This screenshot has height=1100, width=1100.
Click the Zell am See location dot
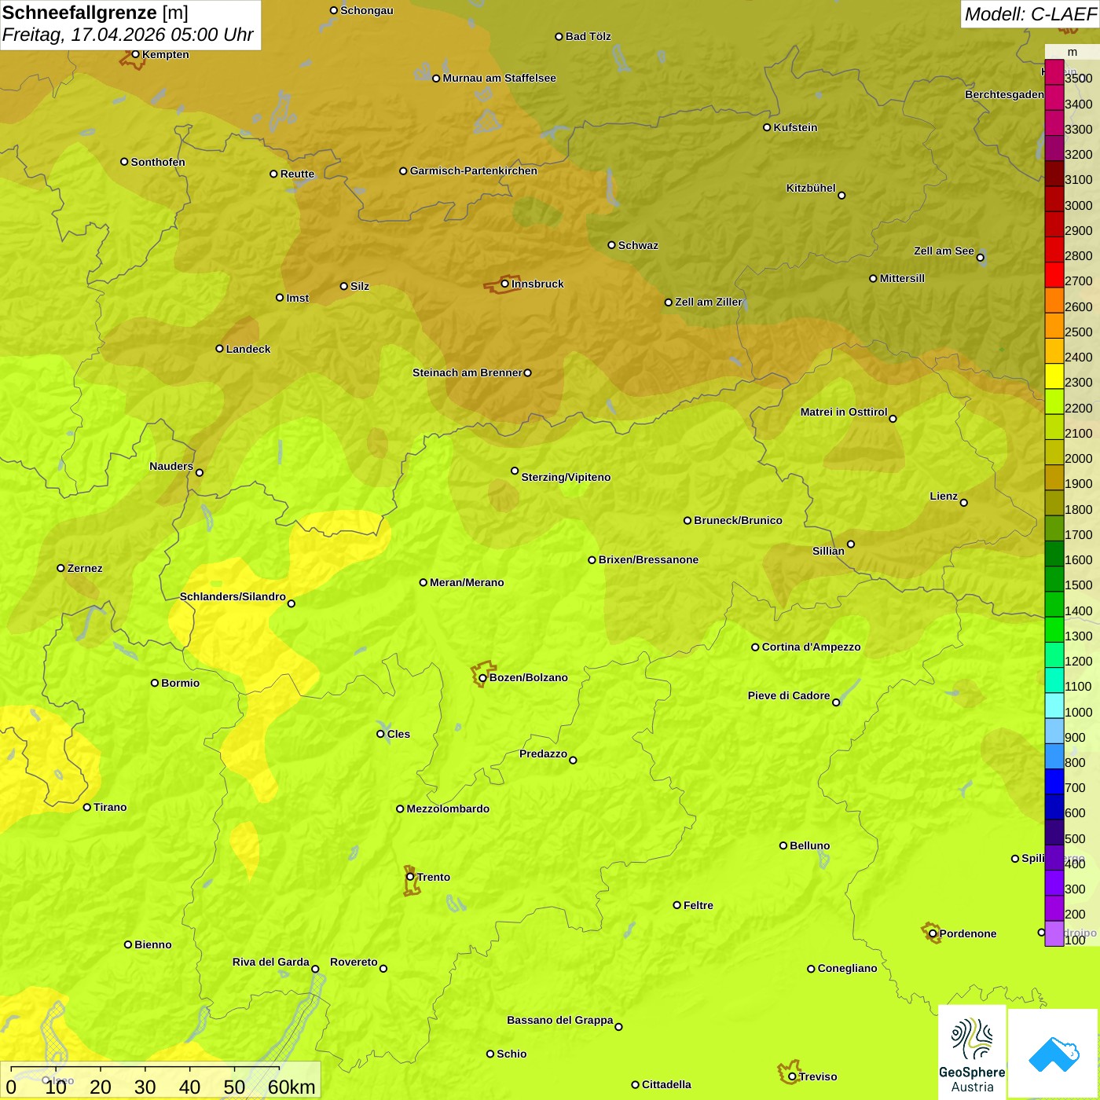980,258
